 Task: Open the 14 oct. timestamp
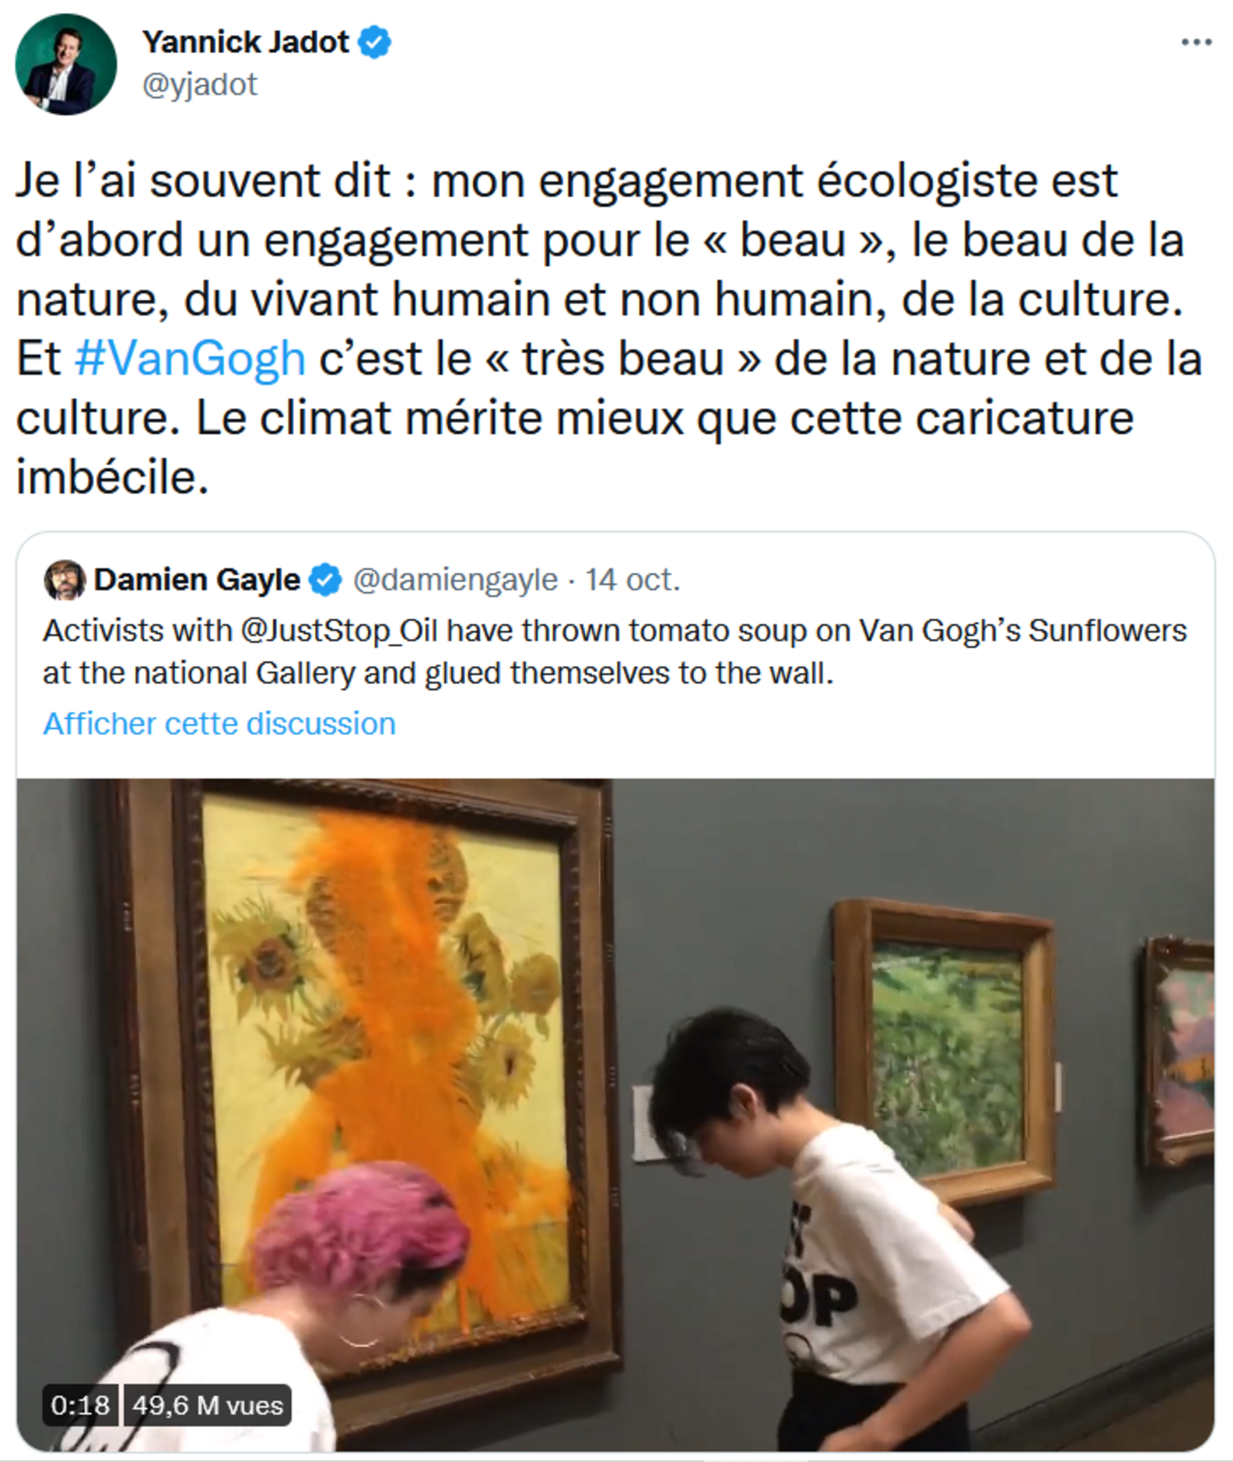click(x=633, y=580)
